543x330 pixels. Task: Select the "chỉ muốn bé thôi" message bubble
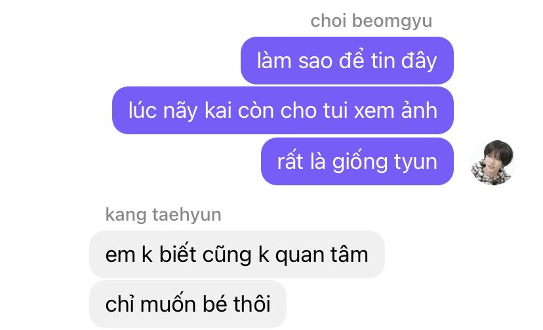point(188,304)
